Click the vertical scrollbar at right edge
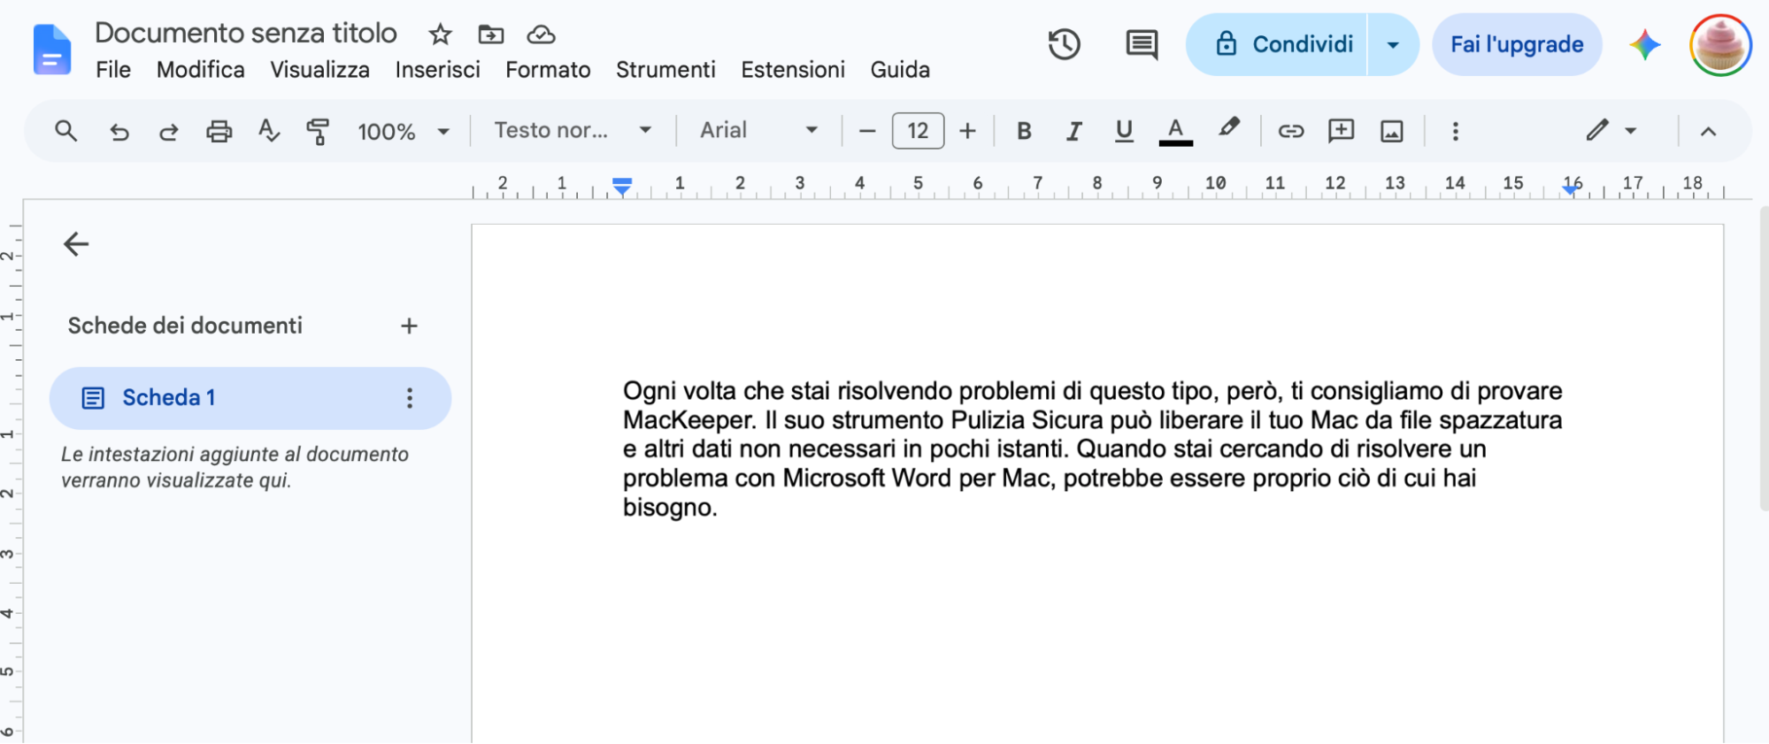Viewport: 1769px width, 744px height. (x=1764, y=358)
